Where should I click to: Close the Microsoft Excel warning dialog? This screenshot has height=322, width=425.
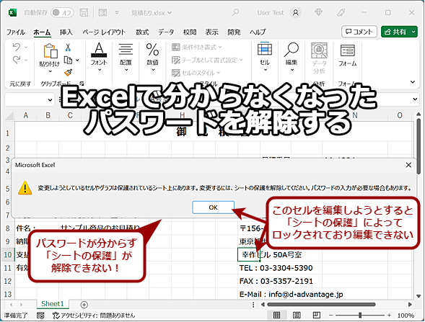(408, 165)
